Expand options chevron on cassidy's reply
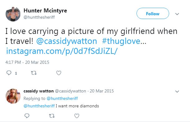Screen dimensions: 190x122 point(177,91)
